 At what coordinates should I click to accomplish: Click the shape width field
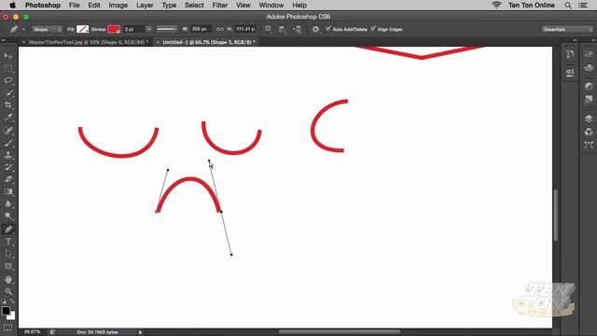coord(201,29)
